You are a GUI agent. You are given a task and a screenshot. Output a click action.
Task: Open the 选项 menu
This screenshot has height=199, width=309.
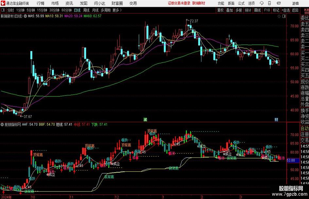251,3
